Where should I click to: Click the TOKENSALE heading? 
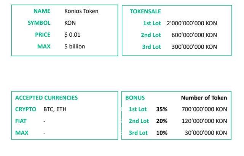(145, 11)
